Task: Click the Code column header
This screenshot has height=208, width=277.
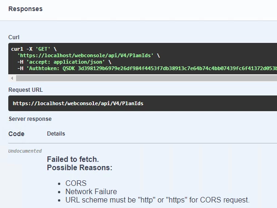Action: point(16,134)
